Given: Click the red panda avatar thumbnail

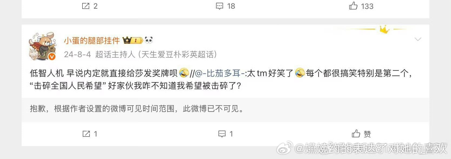Looking at the screenshot, I should coord(42,46).
